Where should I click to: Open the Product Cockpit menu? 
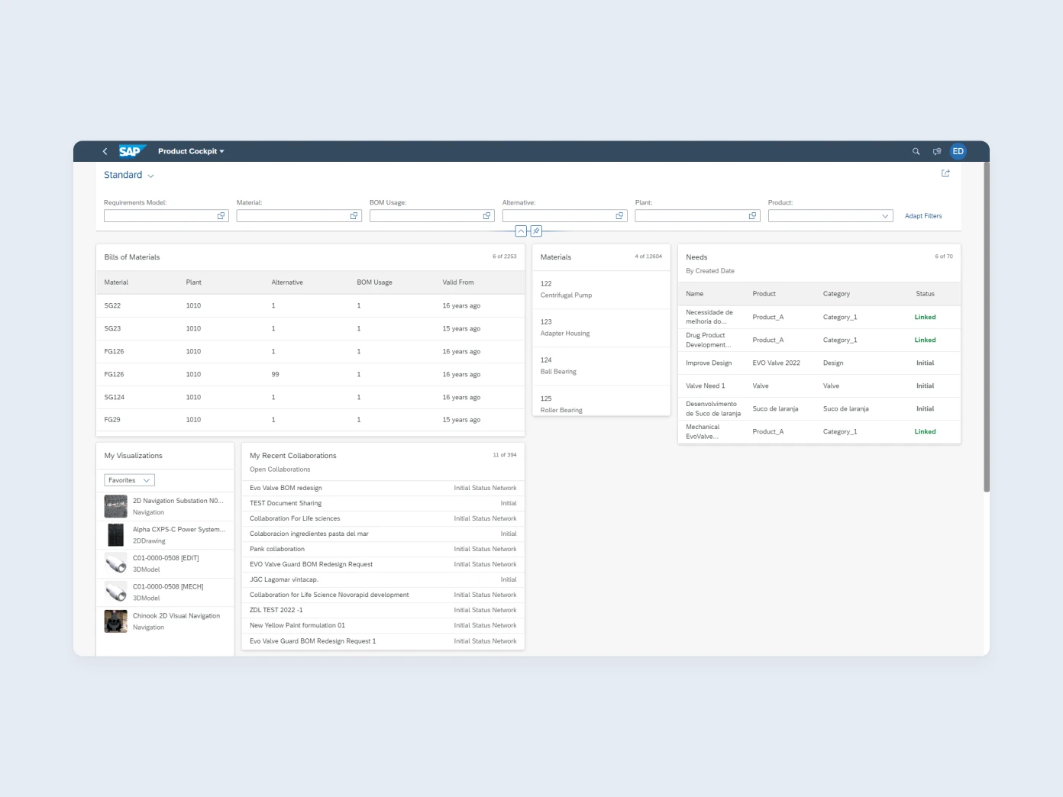(190, 151)
